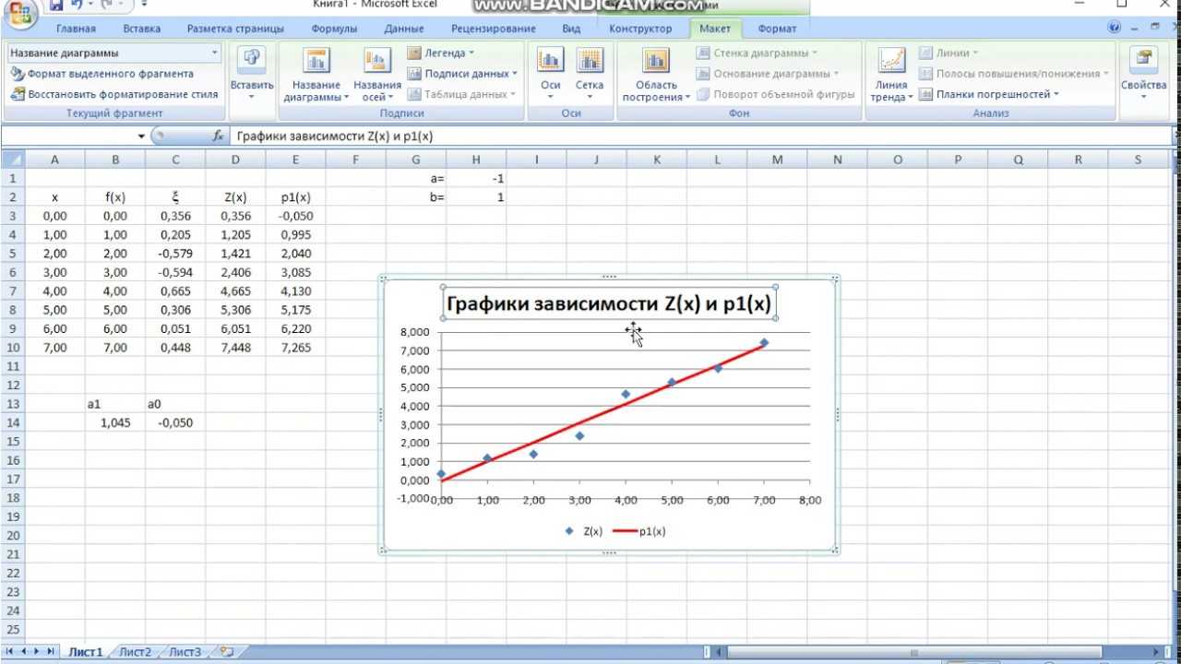Viewport: 1181px width, 664px height.
Task: Click Названия осей axis titles button
Action: [x=376, y=75]
